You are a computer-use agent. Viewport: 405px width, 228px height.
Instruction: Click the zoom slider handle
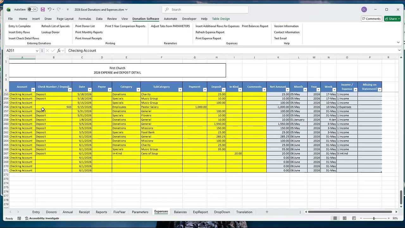[374, 218]
